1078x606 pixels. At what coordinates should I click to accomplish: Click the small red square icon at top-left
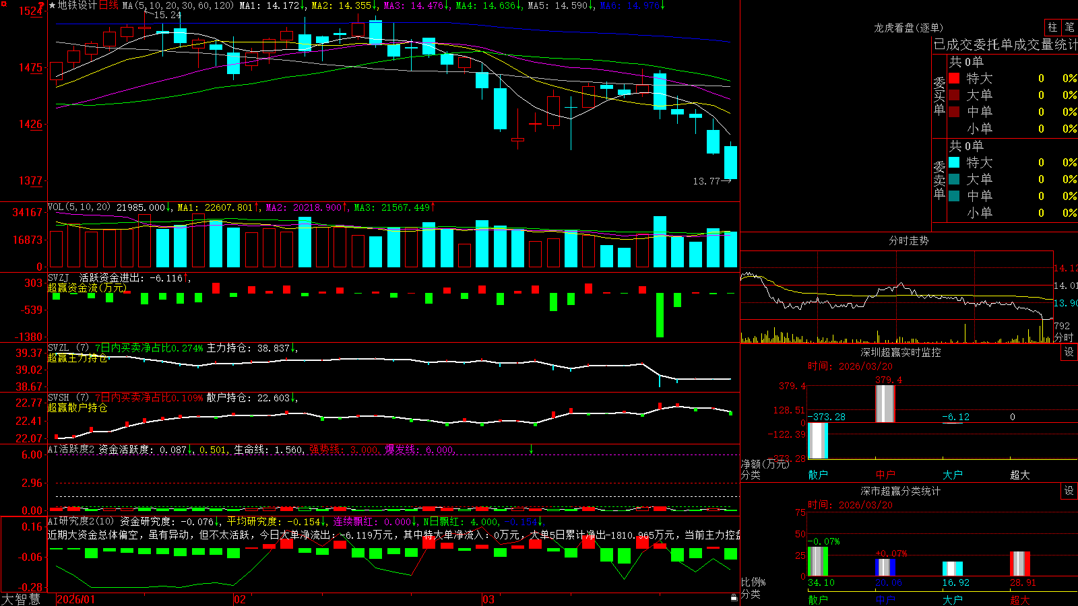[x=3, y=3]
